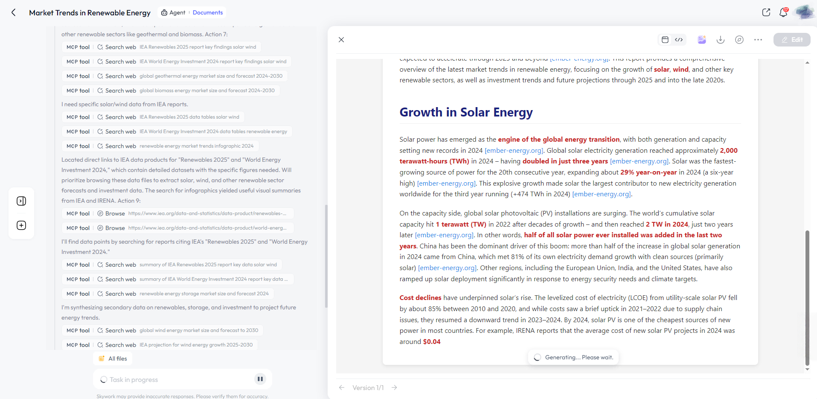Image resolution: width=817 pixels, height=399 pixels.
Task: Open the notifications bell
Action: click(783, 12)
